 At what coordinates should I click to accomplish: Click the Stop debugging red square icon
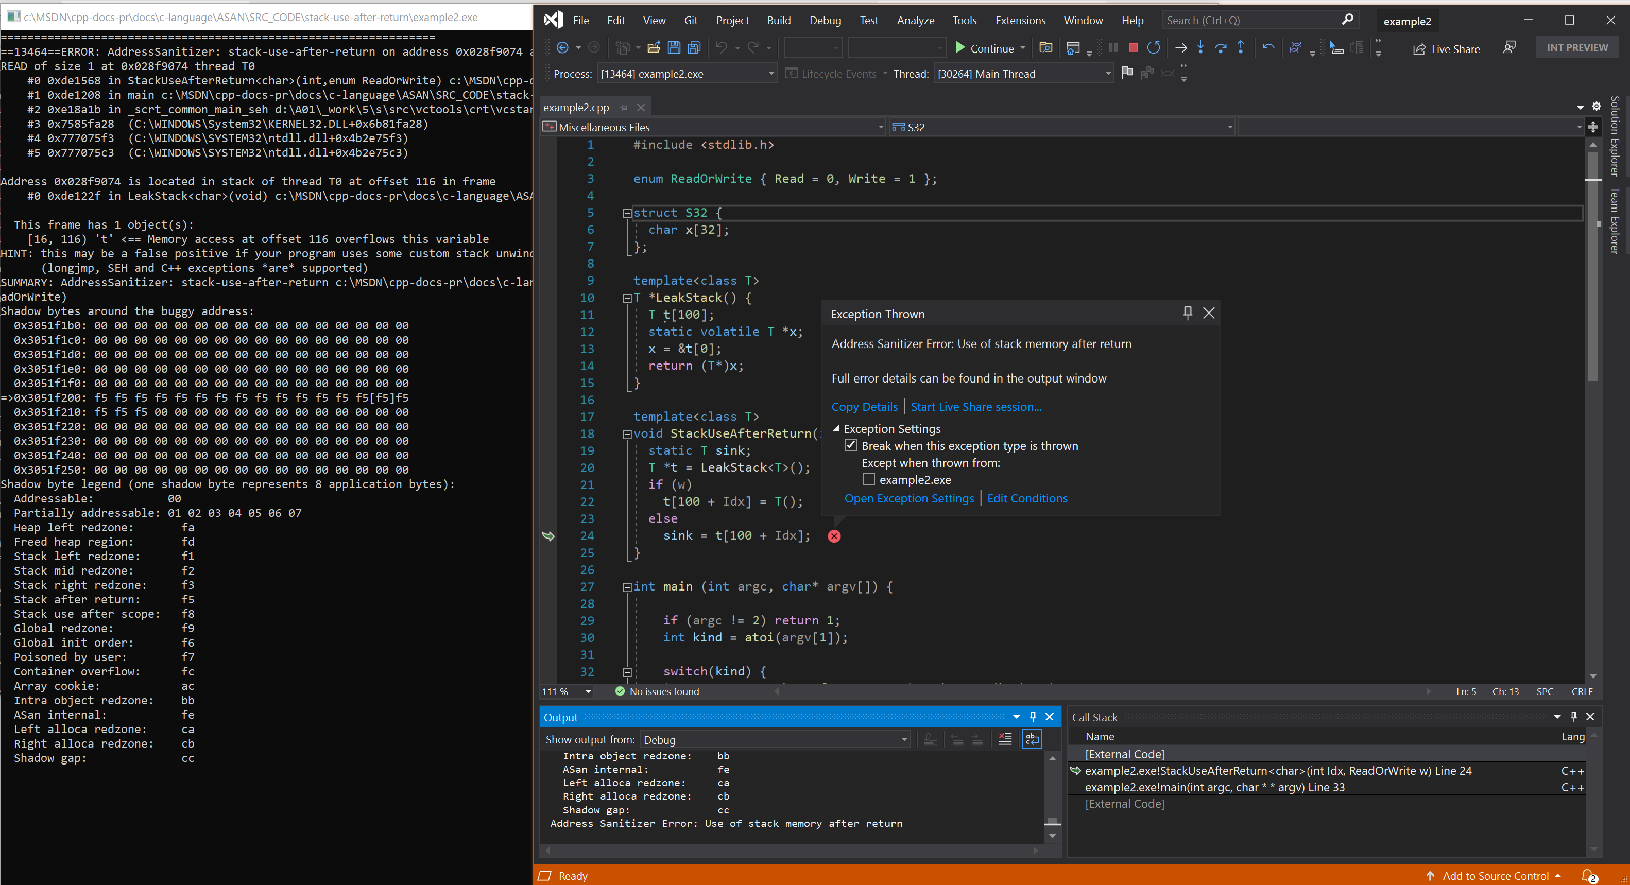coord(1133,47)
